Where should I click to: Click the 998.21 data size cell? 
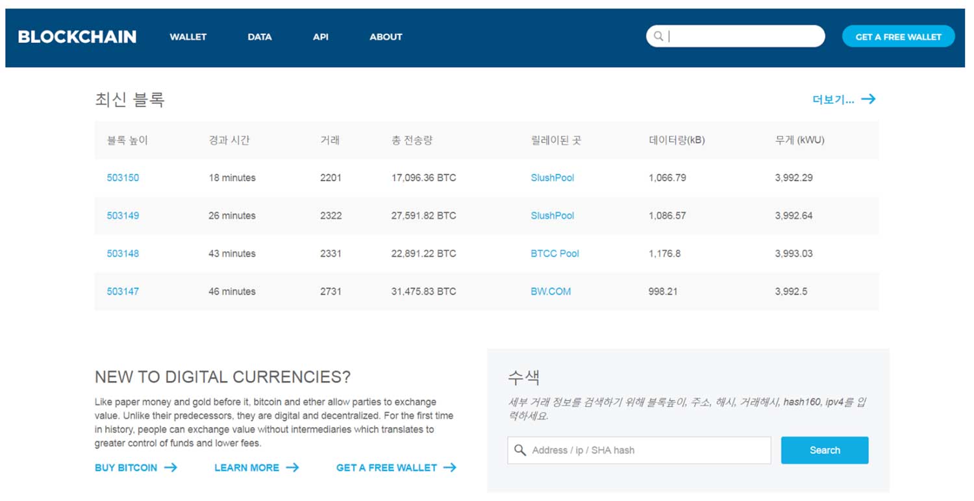pyautogui.click(x=662, y=291)
